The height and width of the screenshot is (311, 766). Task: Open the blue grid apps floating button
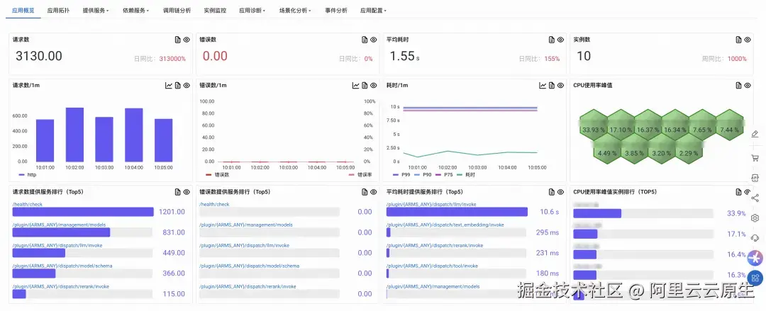(755, 278)
